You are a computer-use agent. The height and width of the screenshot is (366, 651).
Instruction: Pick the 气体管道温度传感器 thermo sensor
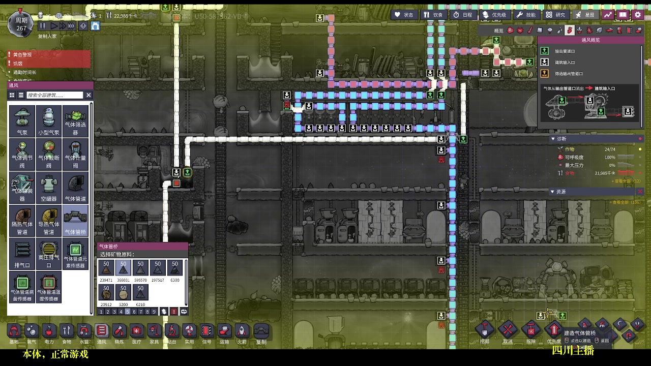pyautogui.click(x=49, y=287)
